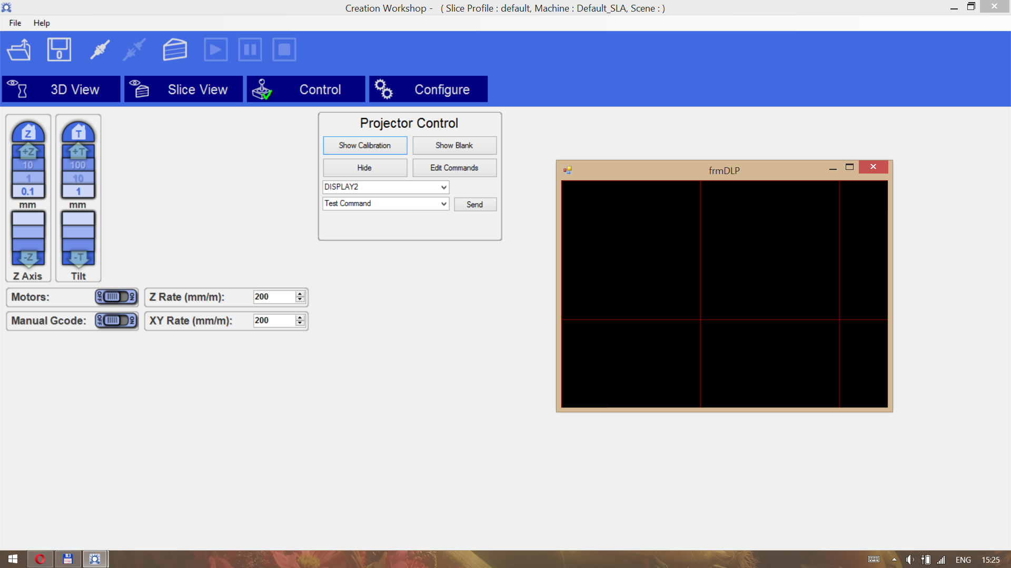
Task: Increase Z Rate with spinner arrow
Action: (300, 293)
